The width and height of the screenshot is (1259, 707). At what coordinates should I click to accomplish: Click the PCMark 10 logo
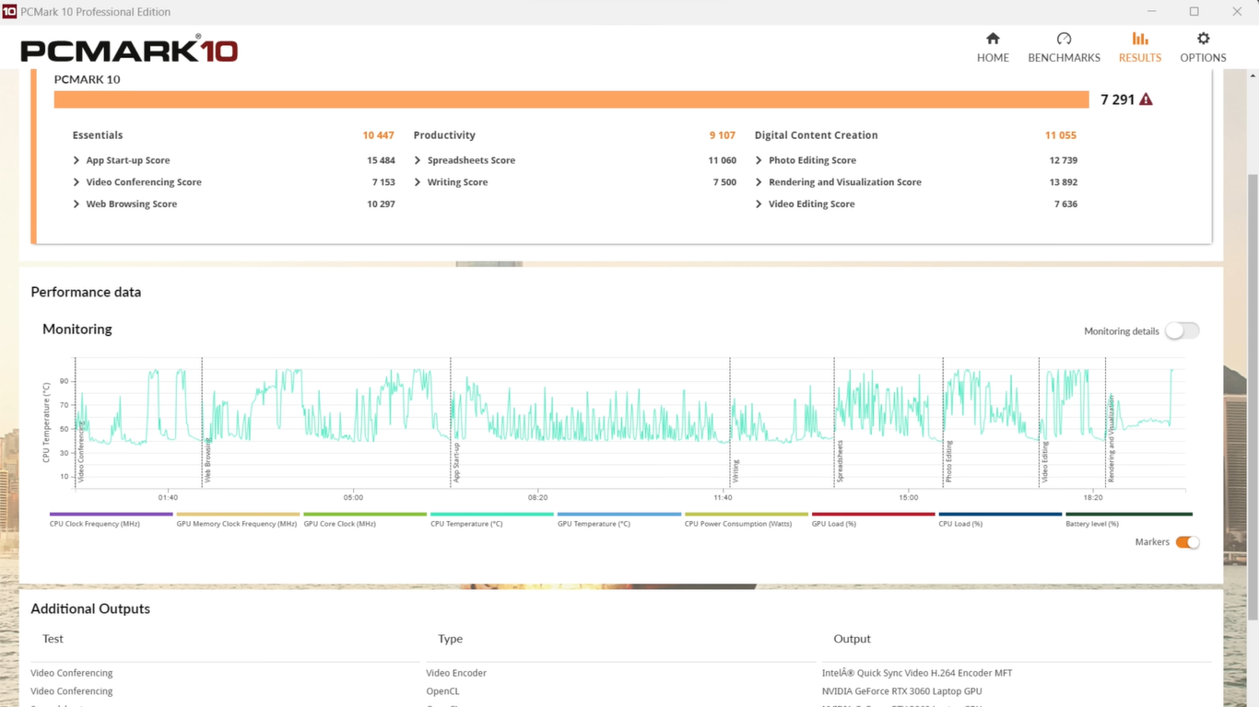(x=129, y=50)
